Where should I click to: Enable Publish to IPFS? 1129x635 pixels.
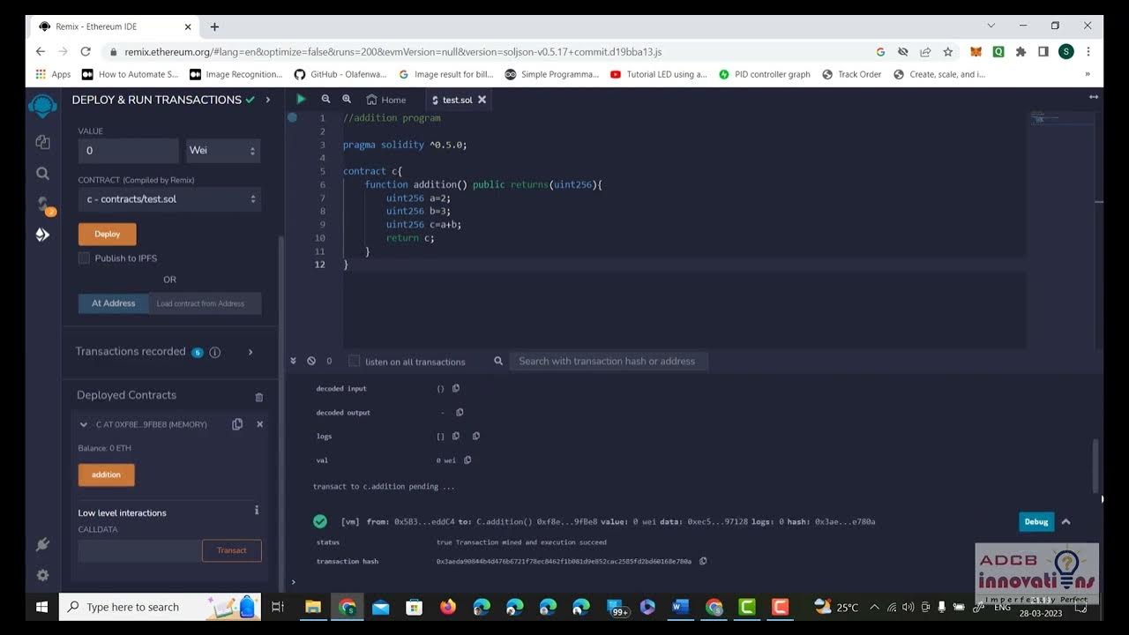point(84,258)
